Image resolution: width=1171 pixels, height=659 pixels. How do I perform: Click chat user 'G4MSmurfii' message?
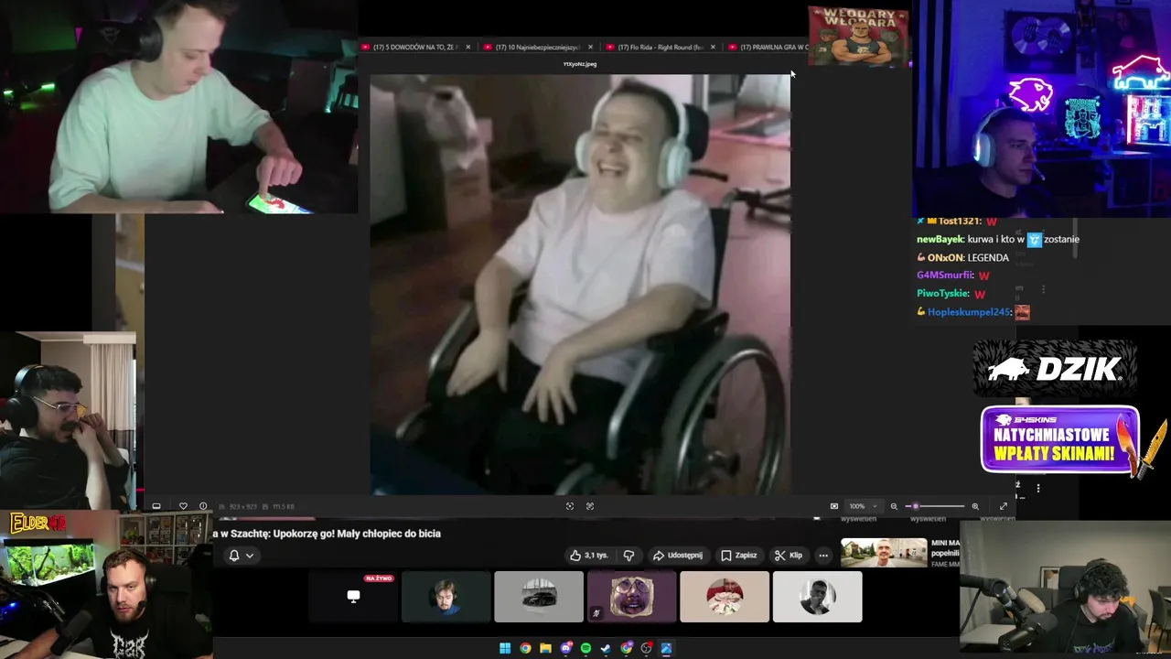[953, 275]
